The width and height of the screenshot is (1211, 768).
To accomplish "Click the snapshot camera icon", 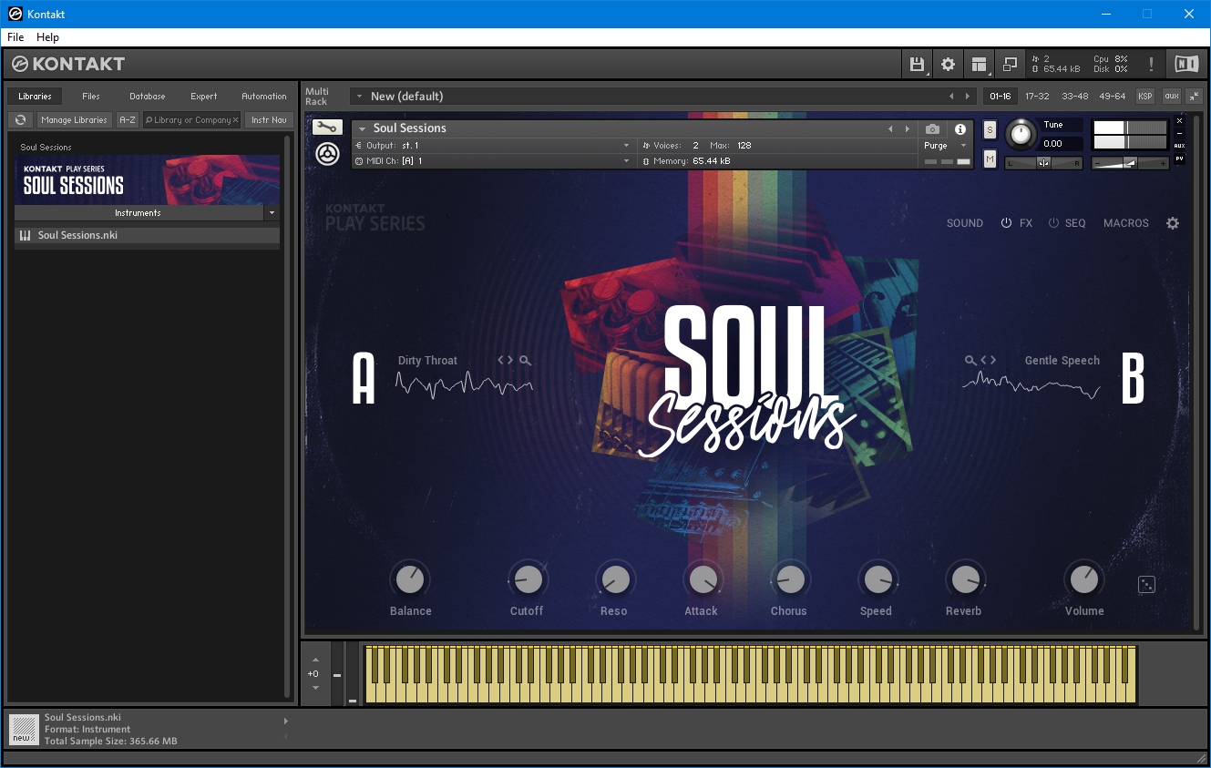I will 932,129.
